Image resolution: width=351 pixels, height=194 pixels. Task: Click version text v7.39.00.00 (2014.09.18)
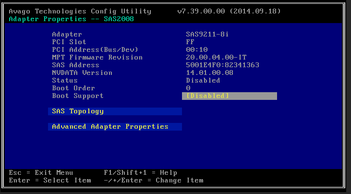(229, 12)
